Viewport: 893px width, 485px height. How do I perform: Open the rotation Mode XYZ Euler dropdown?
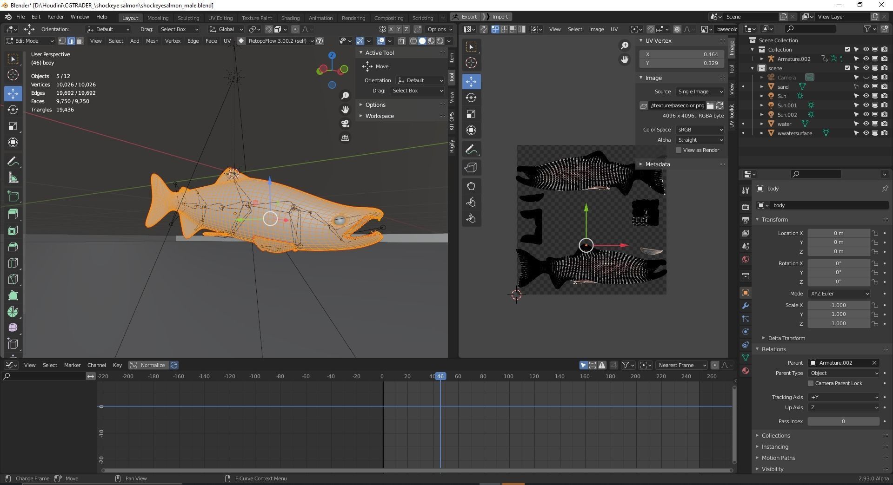click(839, 294)
